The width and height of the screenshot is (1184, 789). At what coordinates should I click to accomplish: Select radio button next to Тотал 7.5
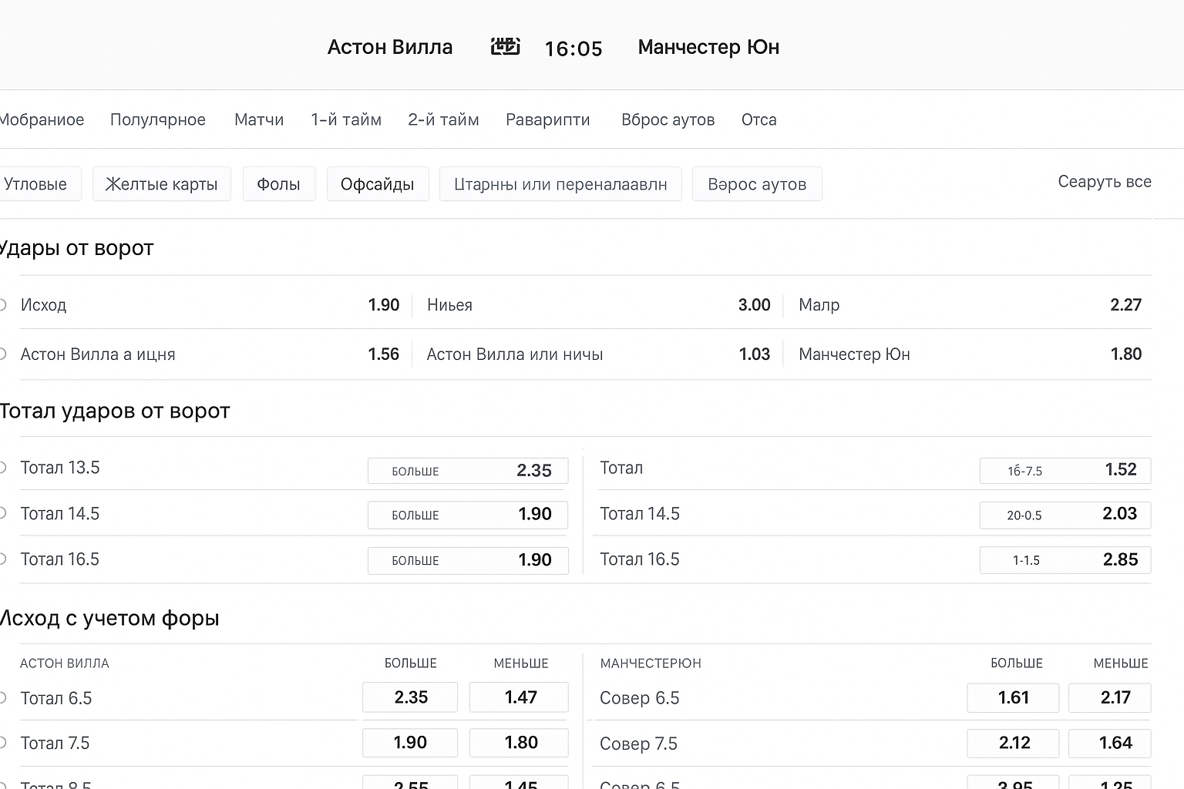[x=3, y=744]
